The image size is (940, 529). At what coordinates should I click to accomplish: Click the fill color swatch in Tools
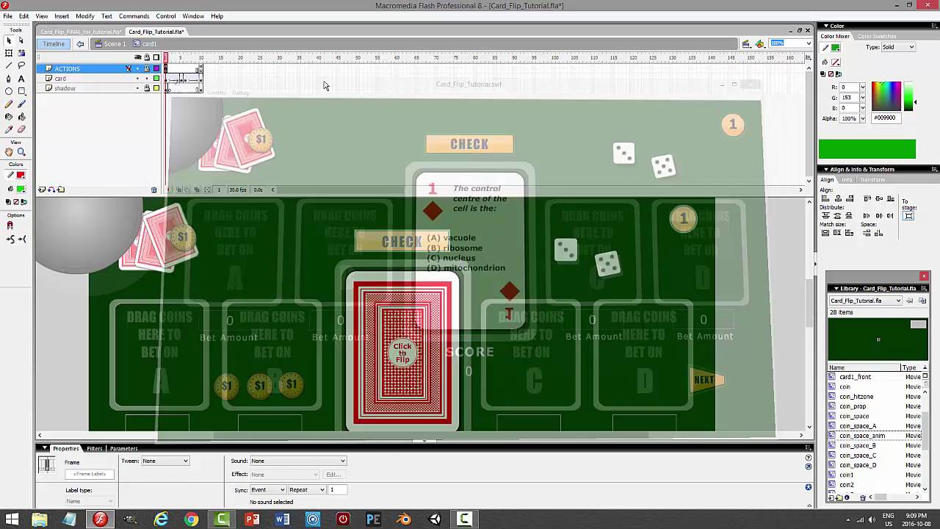21,189
